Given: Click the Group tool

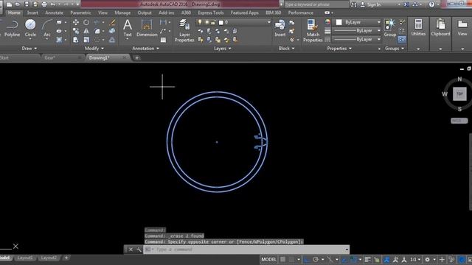Looking at the screenshot, I should [x=390, y=28].
